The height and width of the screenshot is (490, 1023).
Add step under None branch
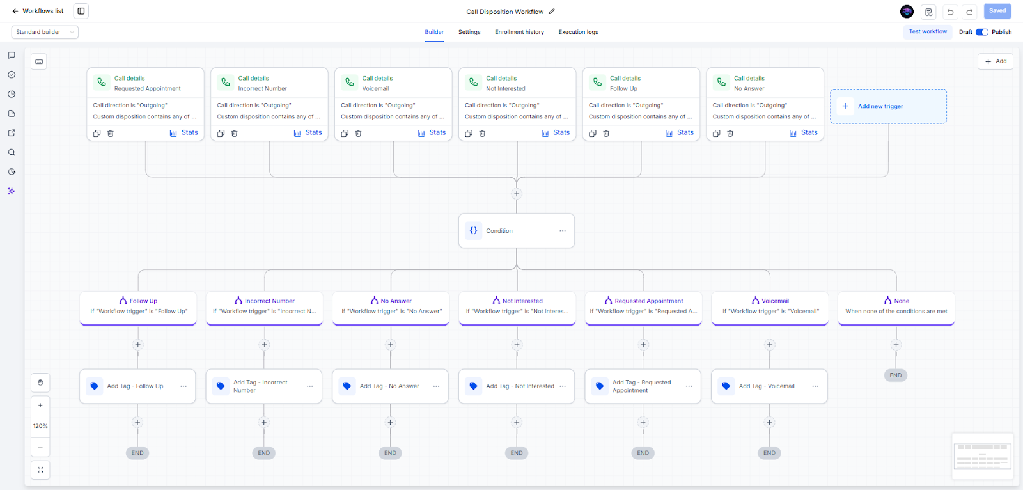[896, 345]
